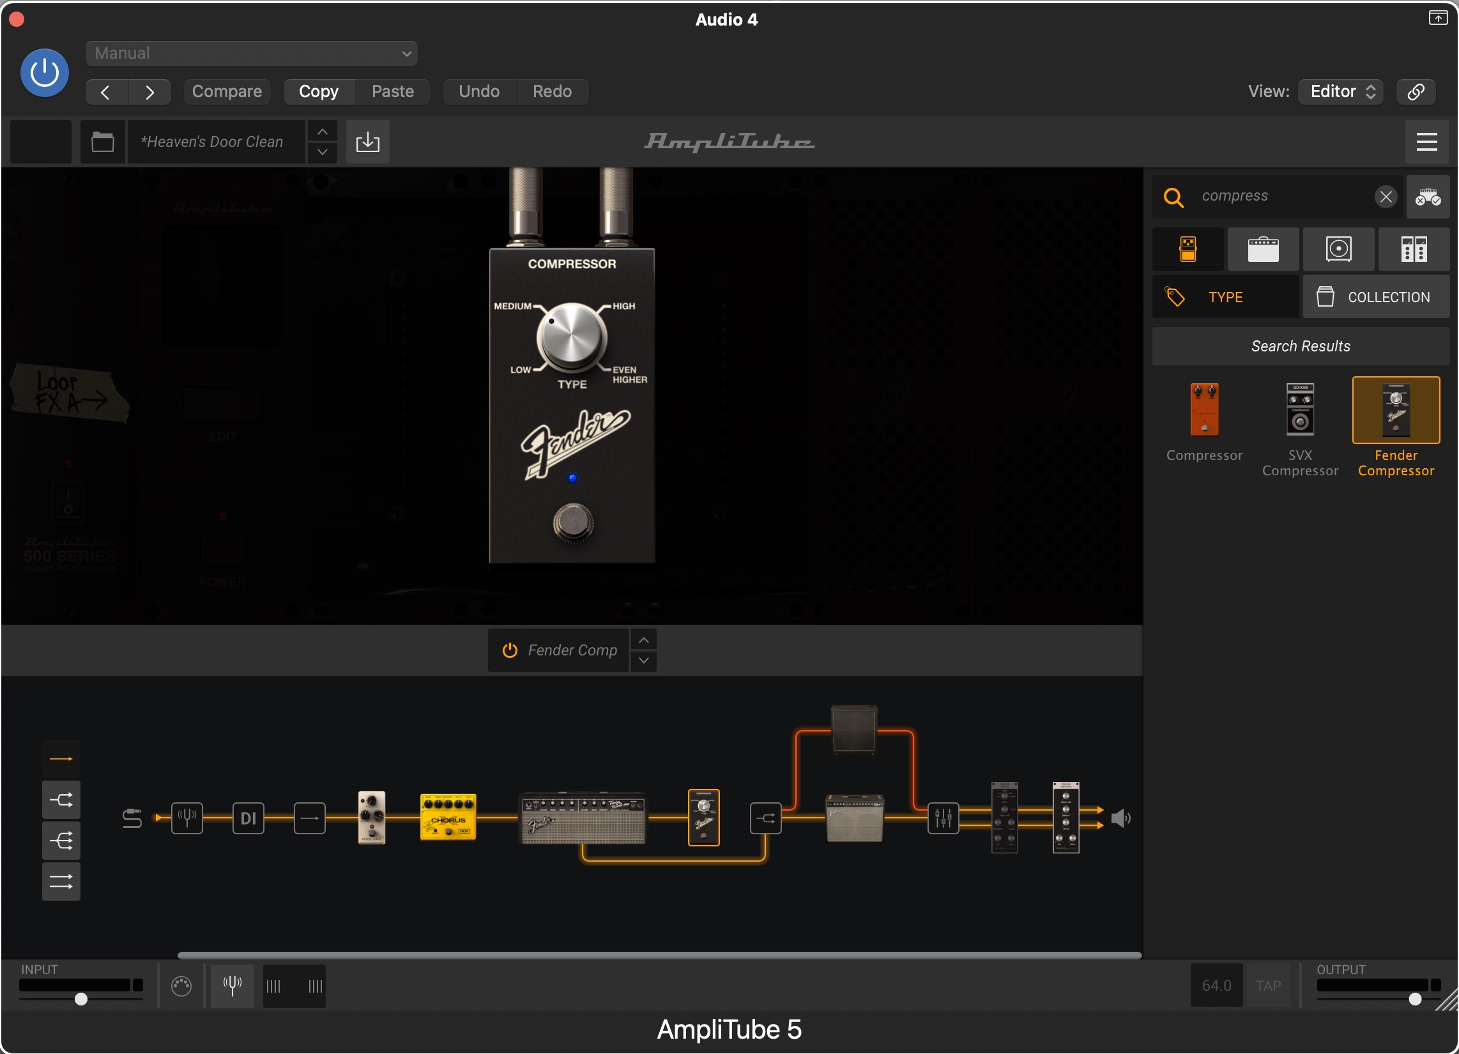Toggle the Fender pedal footswitch
This screenshot has width=1459, height=1054.
[x=572, y=523]
